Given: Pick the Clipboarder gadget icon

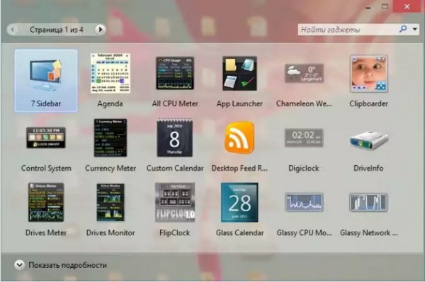Looking at the screenshot, I should point(368,74).
